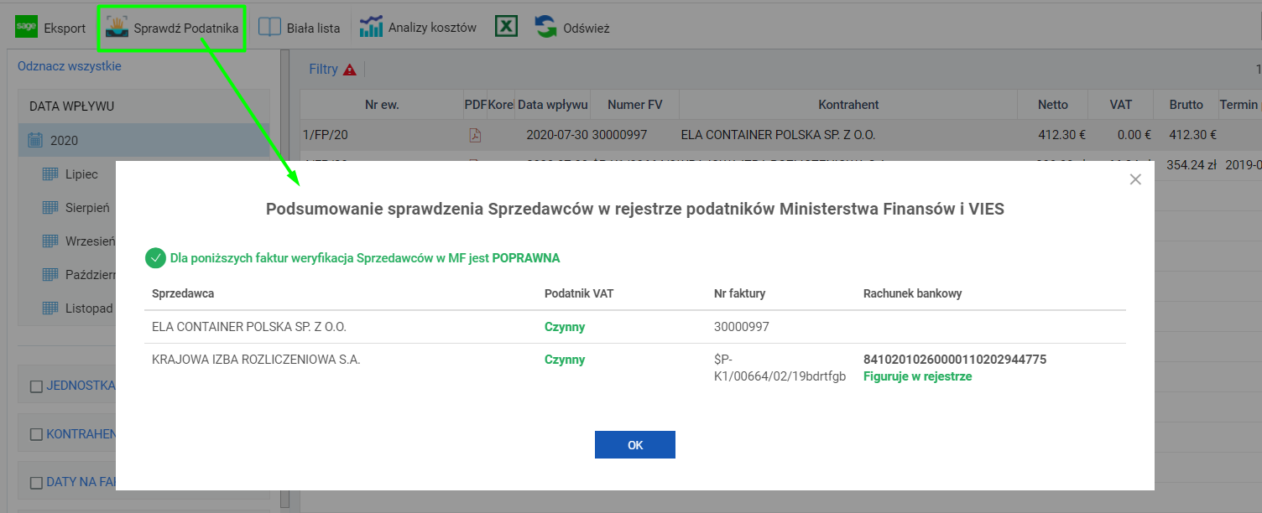This screenshot has width=1262, height=513.
Task: Click the Figuruje w rejestrze status
Action: 917,376
